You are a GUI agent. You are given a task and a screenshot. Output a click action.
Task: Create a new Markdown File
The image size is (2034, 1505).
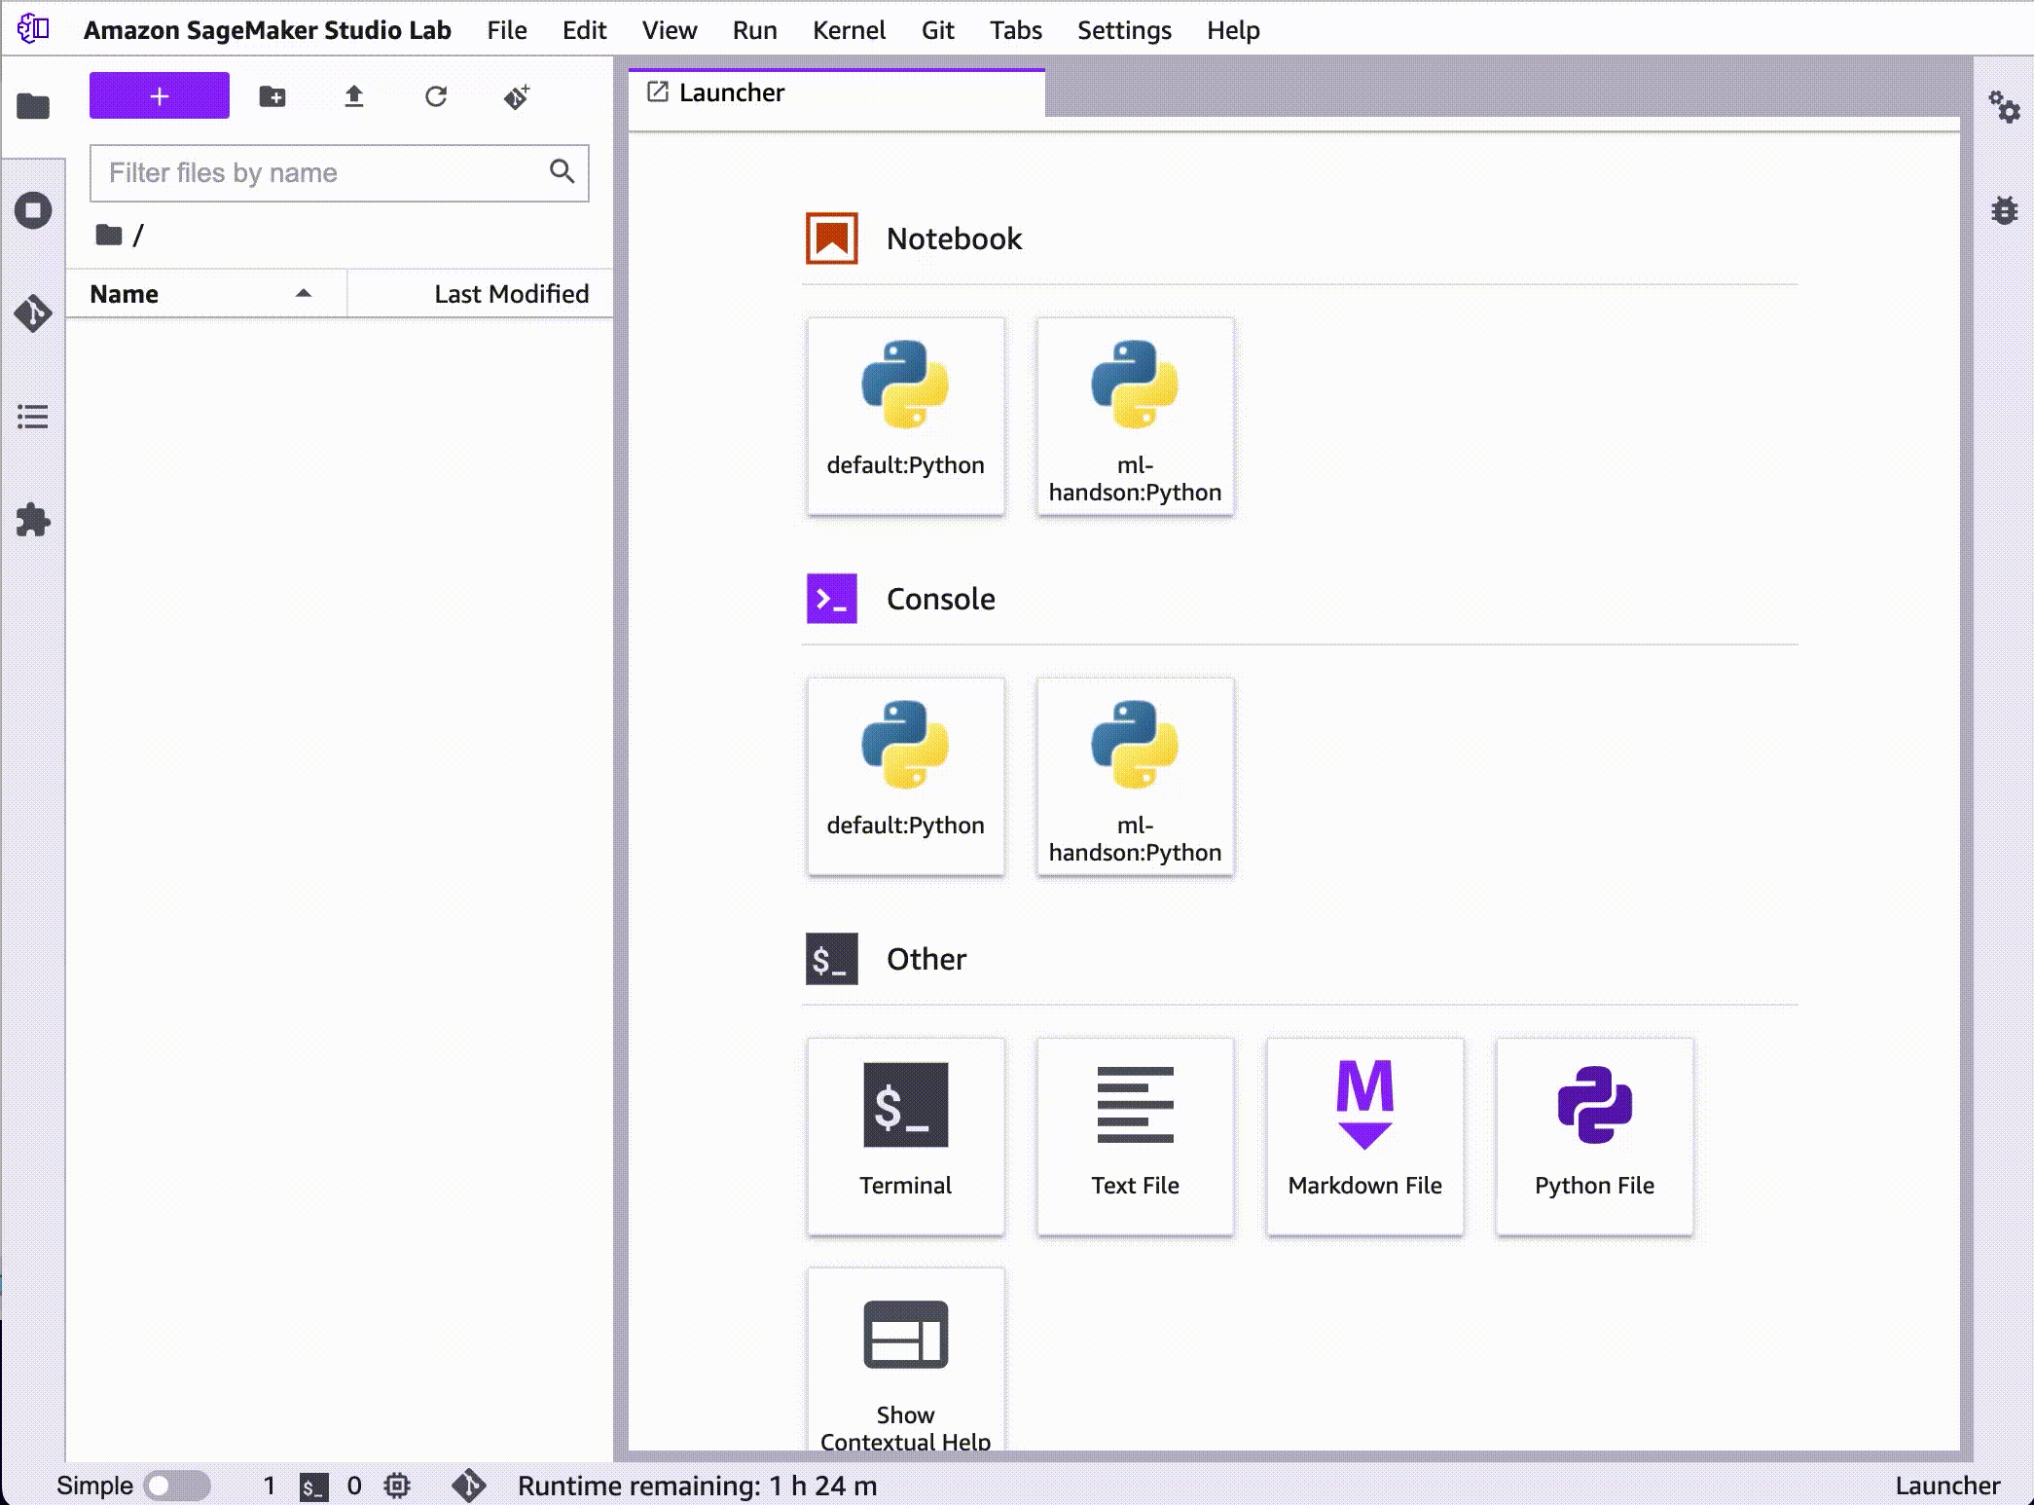(x=1364, y=1136)
